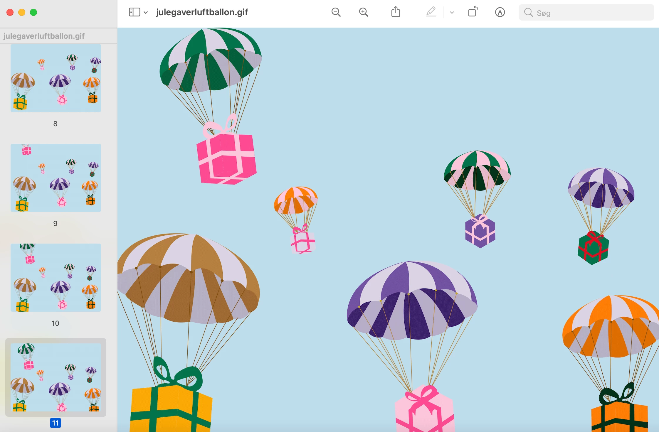
Task: Select frame 8 thumbnail
Action: [56, 78]
